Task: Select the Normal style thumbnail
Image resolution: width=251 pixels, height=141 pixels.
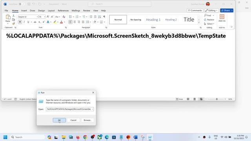Action: [118, 20]
